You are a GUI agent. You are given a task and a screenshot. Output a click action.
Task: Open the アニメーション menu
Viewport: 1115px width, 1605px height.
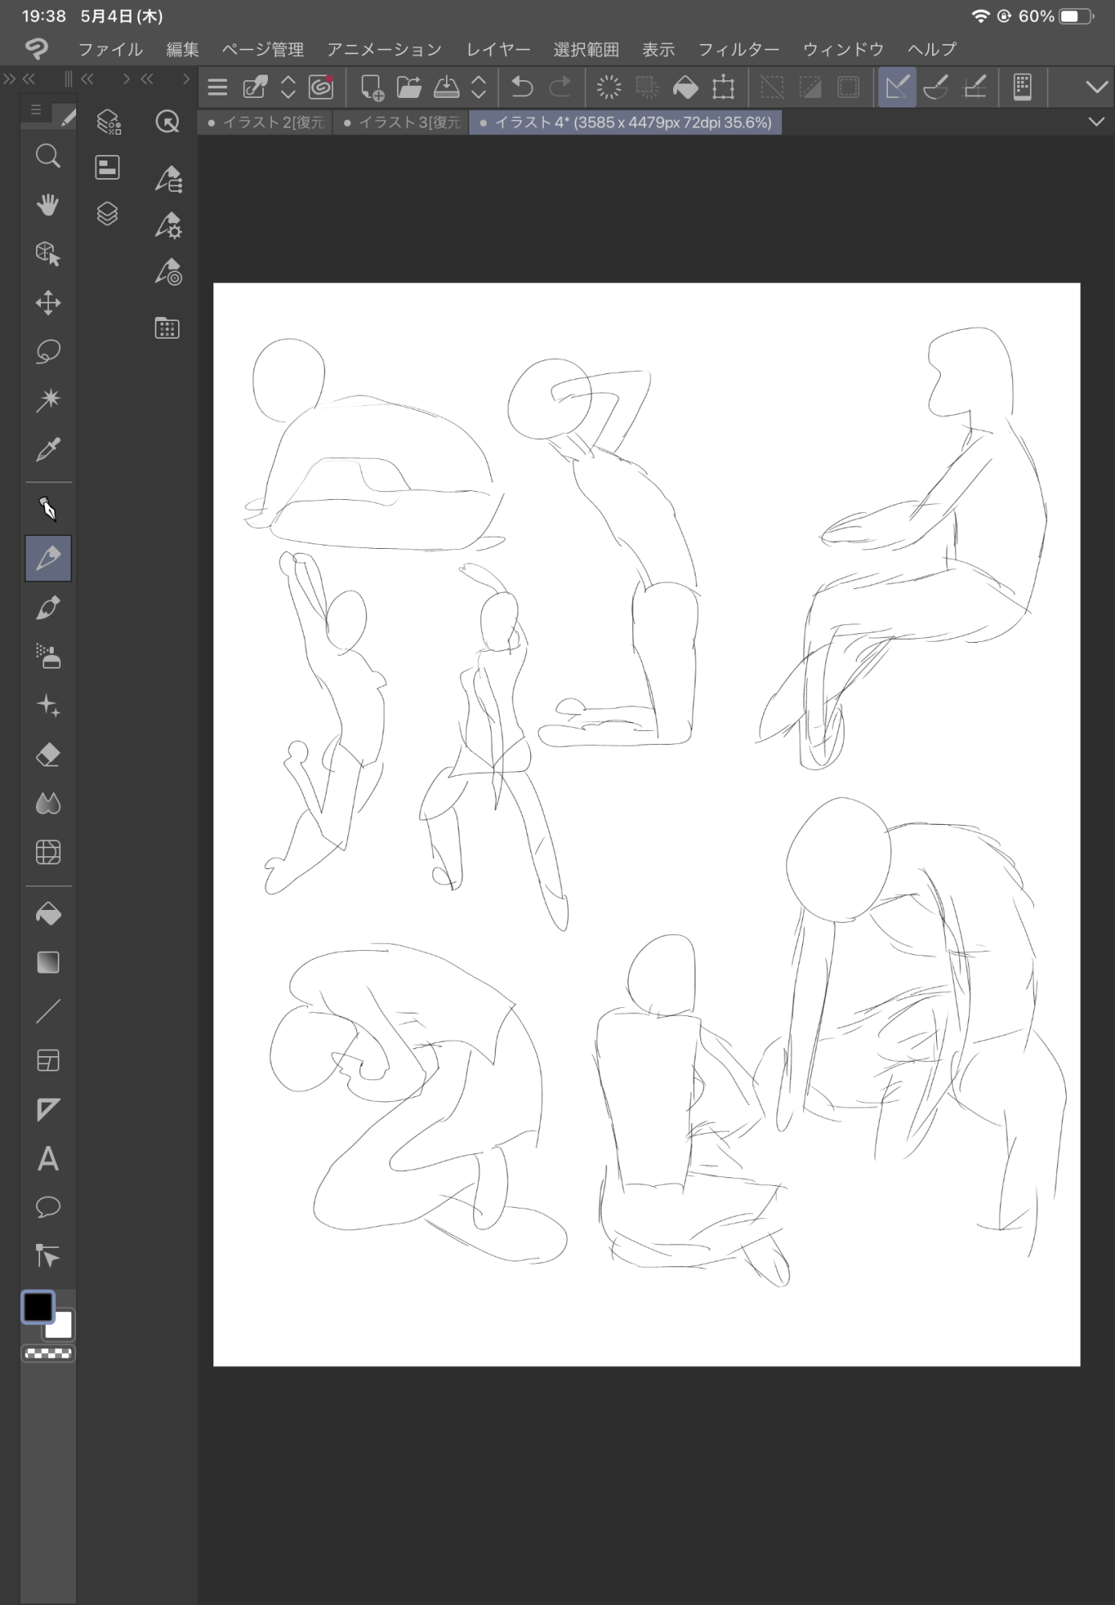click(x=384, y=50)
